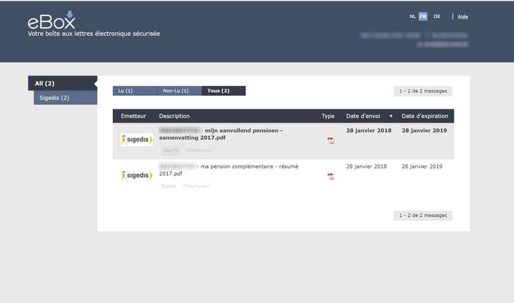Open PDF icon for samenvatting 2017 message

click(330, 141)
